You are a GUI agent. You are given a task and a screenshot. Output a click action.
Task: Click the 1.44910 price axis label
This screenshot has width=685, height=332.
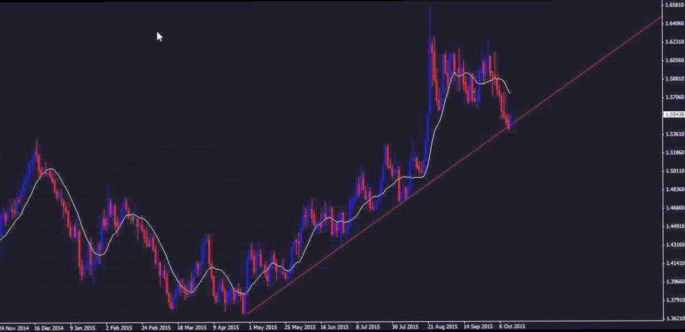[x=676, y=226]
